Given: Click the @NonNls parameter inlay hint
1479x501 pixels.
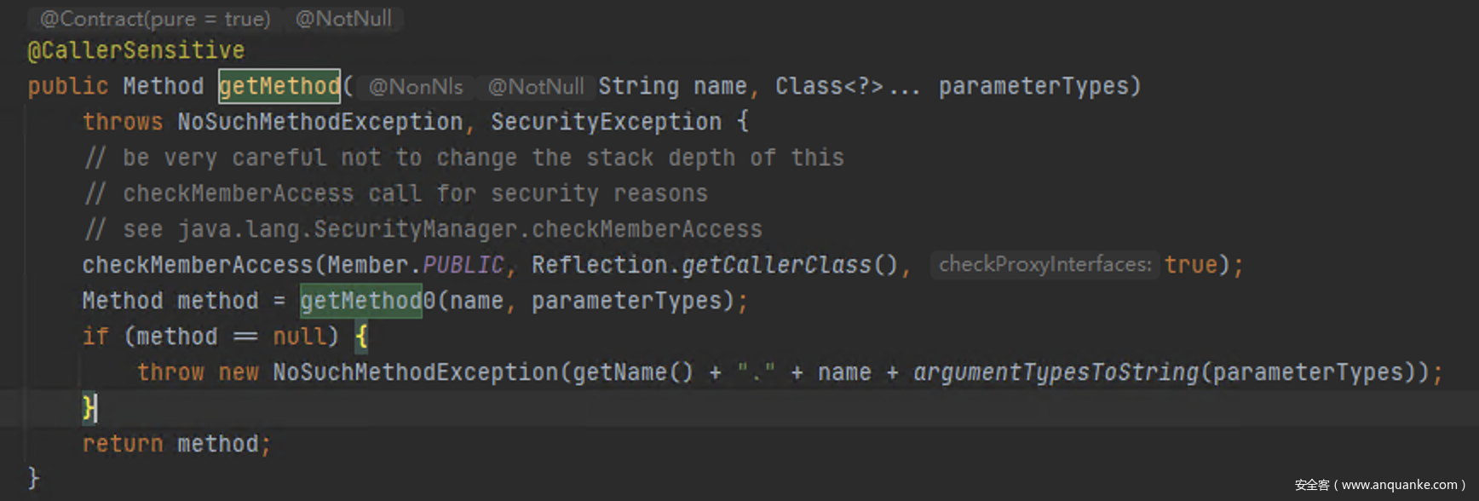Looking at the screenshot, I should click(x=416, y=86).
